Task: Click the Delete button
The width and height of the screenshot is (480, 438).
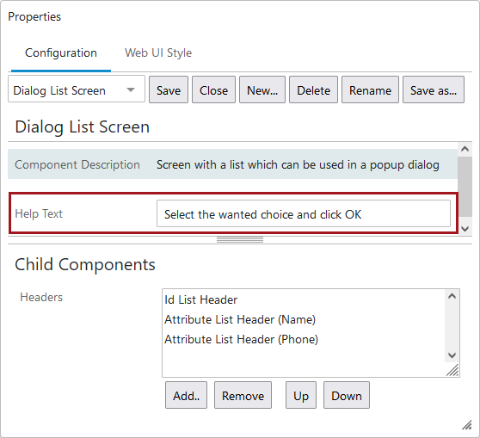Action: coord(313,89)
